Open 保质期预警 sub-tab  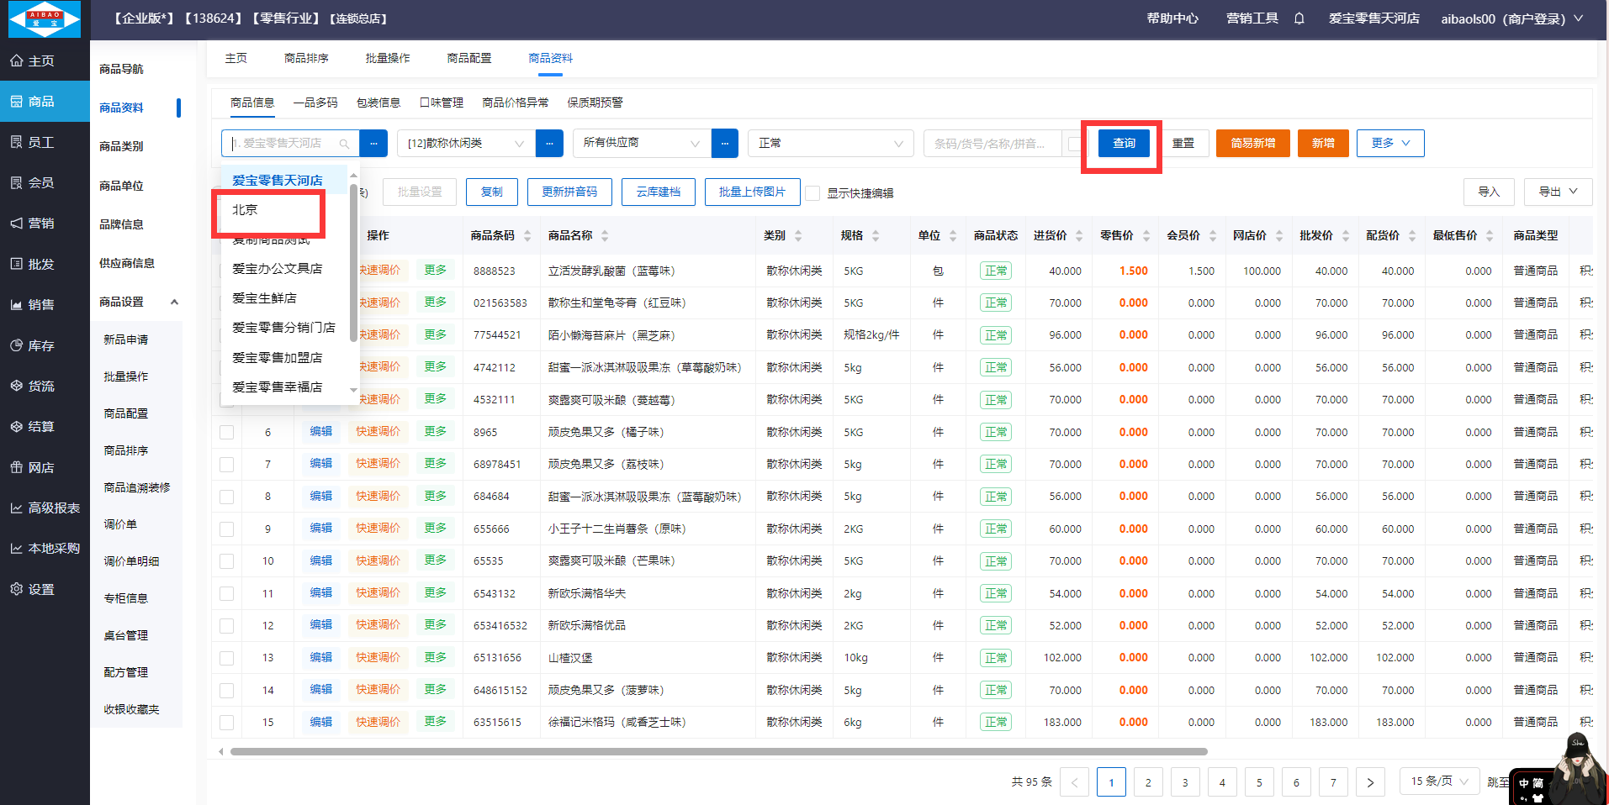pyautogui.click(x=595, y=103)
